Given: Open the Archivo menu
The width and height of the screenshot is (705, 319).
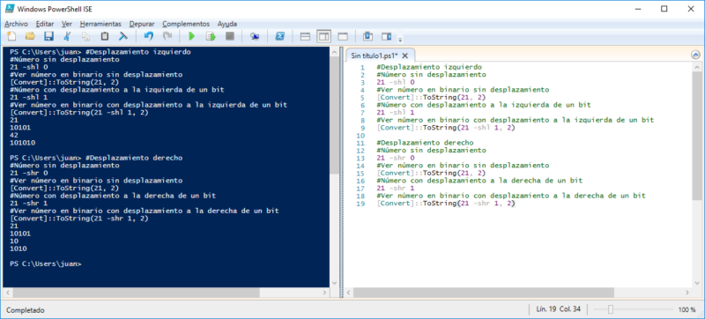Looking at the screenshot, I should tap(16, 24).
